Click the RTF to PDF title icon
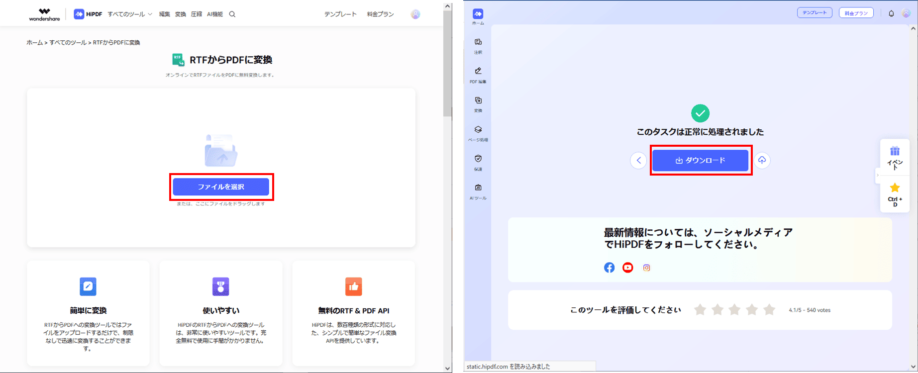This screenshot has height=373, width=918. [178, 60]
